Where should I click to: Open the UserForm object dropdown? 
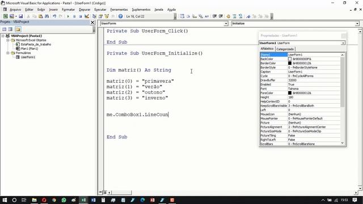[226, 24]
